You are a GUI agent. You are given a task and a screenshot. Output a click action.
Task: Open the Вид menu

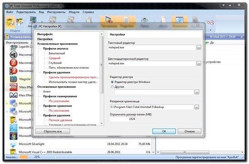(41, 12)
